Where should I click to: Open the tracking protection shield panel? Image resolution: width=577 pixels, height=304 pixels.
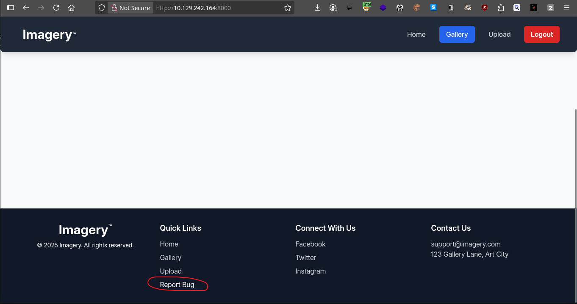(x=101, y=8)
